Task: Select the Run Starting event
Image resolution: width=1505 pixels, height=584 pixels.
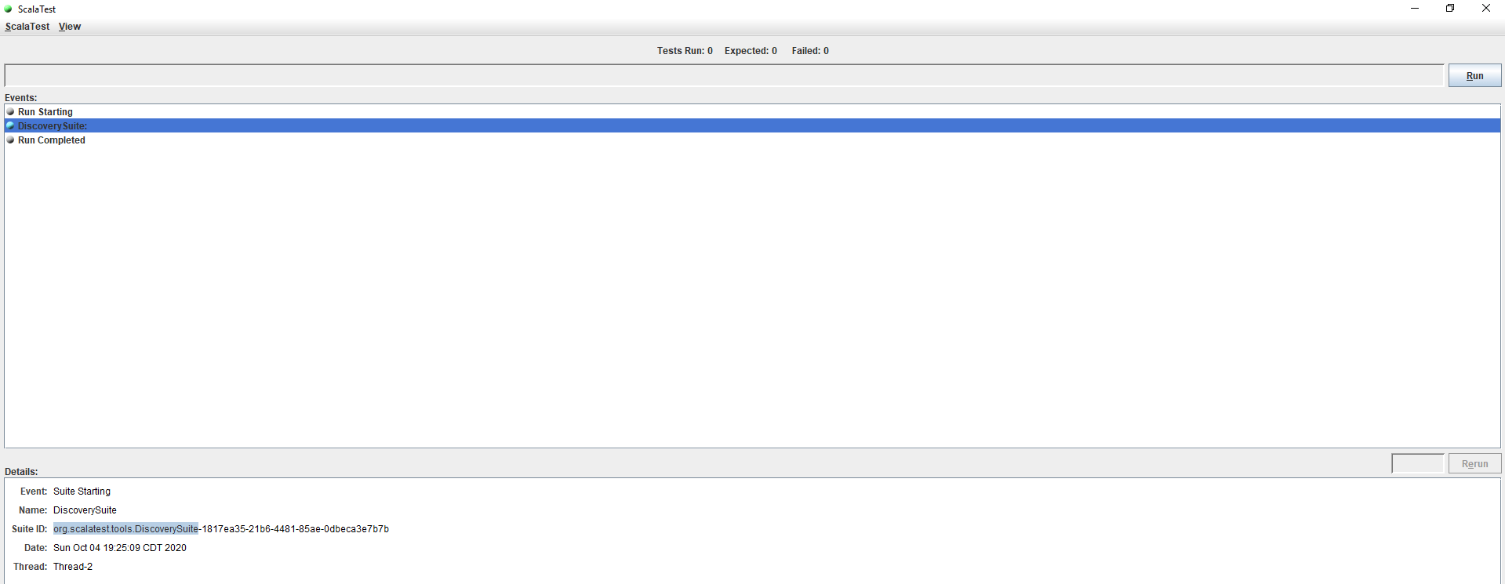Action: 752,112
